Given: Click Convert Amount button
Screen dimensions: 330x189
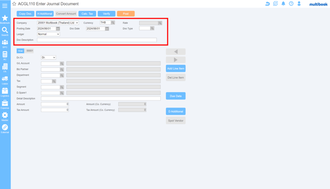Looking at the screenshot, I should pyautogui.click(x=66, y=14).
